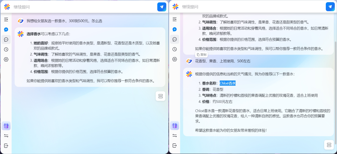The width and height of the screenshot is (337, 154).
Task: Open the chat bubble icon in right window sidebar
Action: 174,40
